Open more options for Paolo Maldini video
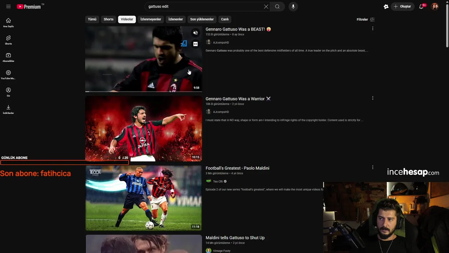Screen dimensions: 449x253 [373, 167]
